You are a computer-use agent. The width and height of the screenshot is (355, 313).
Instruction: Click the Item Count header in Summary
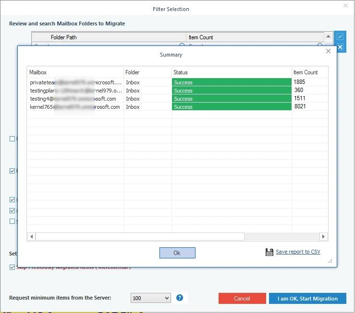309,72
